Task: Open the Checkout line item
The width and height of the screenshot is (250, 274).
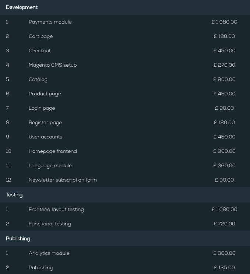Action: (x=40, y=51)
